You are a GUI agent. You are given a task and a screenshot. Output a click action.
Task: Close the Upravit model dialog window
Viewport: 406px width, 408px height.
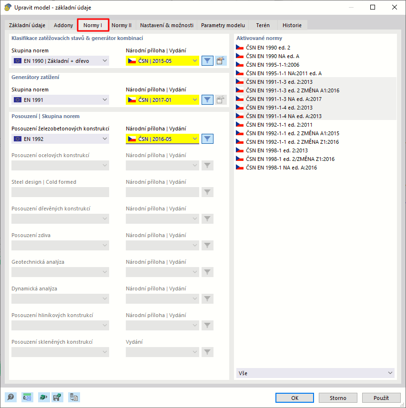(395, 7)
